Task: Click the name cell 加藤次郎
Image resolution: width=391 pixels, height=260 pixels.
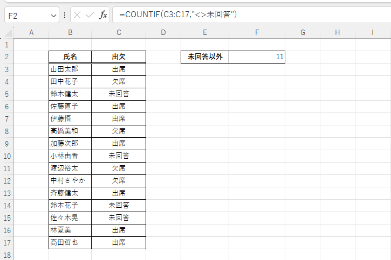Action: 70,144
